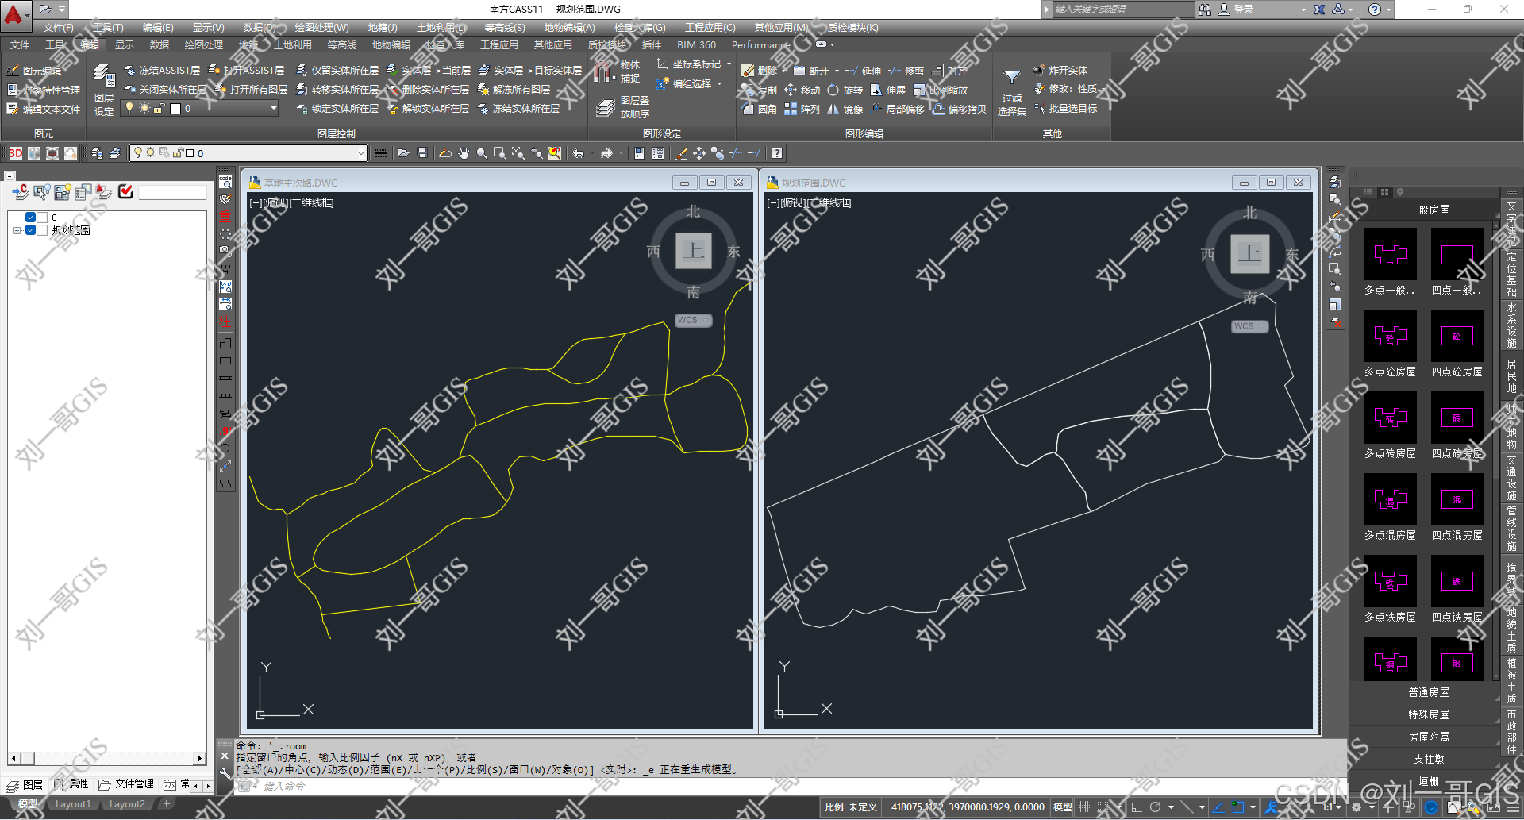Screen dimensions: 1524x820
Task: Click the 炸开实体 explode tool
Action: [x=1060, y=71]
